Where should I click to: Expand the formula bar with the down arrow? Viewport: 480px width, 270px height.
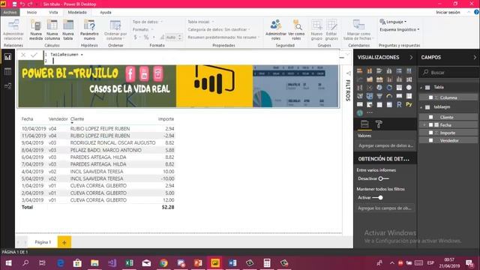point(347,55)
